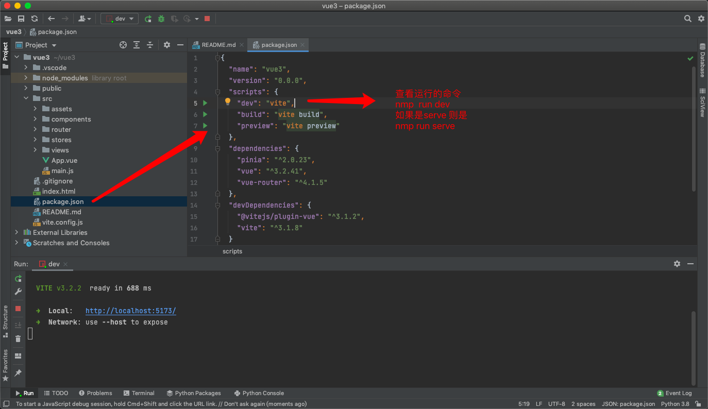Screen dimensions: 708x409
Task: Open IDE settings gear in the top right
Action: pos(701,19)
